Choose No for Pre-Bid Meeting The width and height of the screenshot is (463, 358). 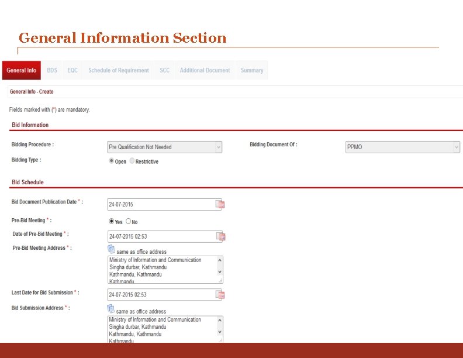(128, 221)
